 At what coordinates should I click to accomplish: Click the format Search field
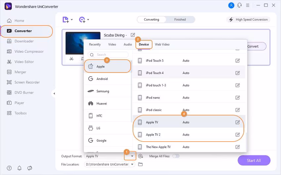108,55
